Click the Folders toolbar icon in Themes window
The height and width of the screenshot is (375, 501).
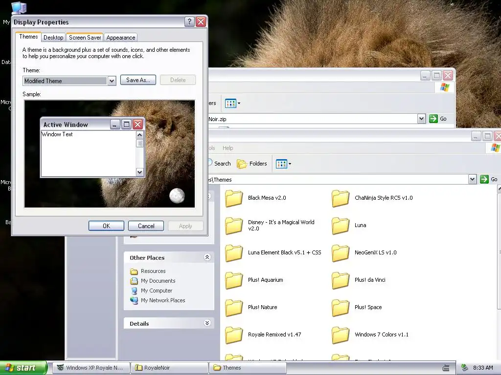[242, 164]
